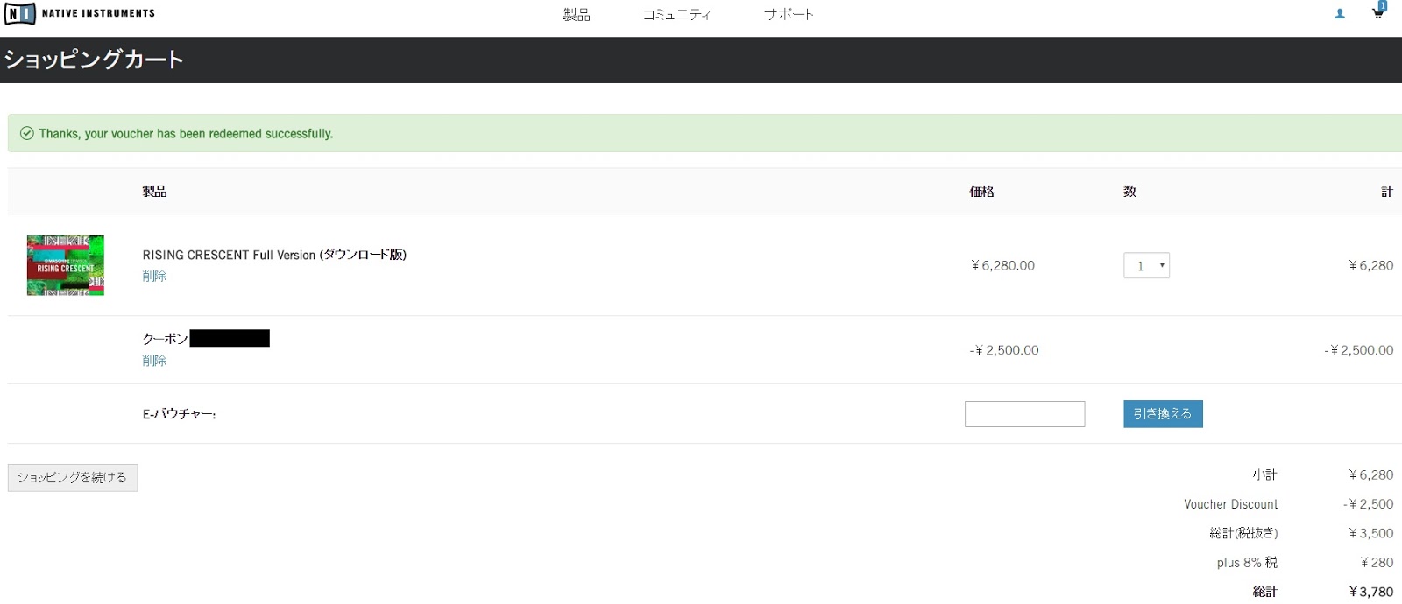The image size is (1402, 604).
Task: Click the Native Instruments logo
Action: [x=80, y=14]
